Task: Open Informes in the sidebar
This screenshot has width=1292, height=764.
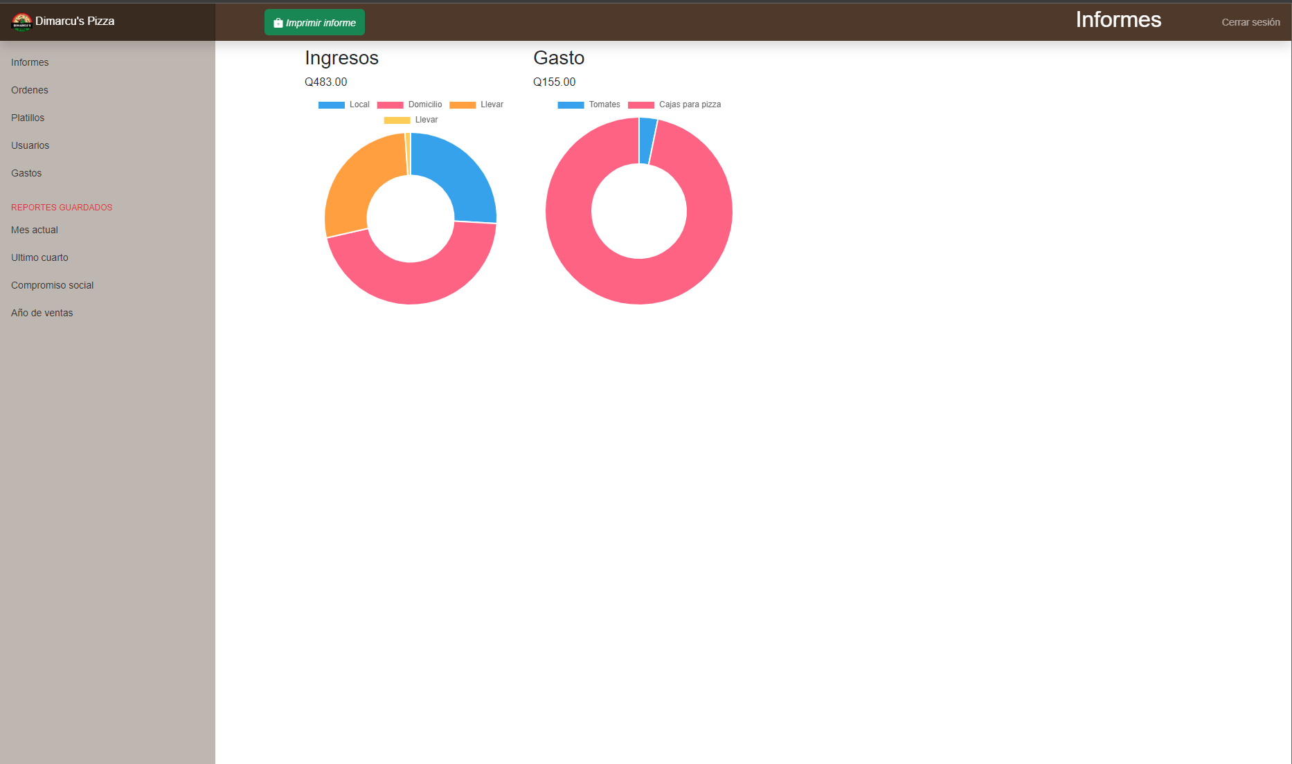Action: pos(30,62)
